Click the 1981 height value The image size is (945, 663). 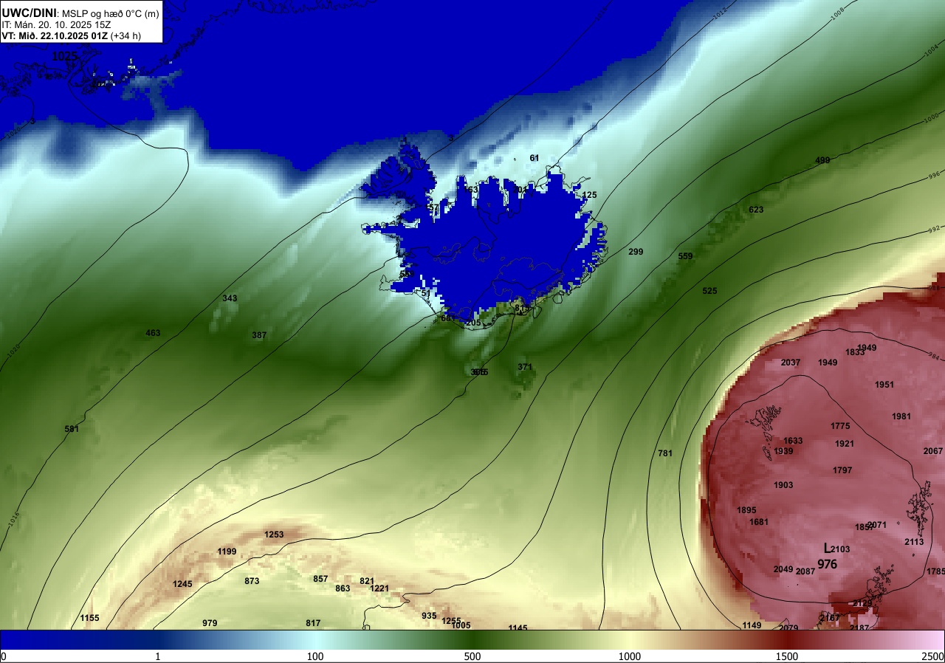click(x=901, y=416)
